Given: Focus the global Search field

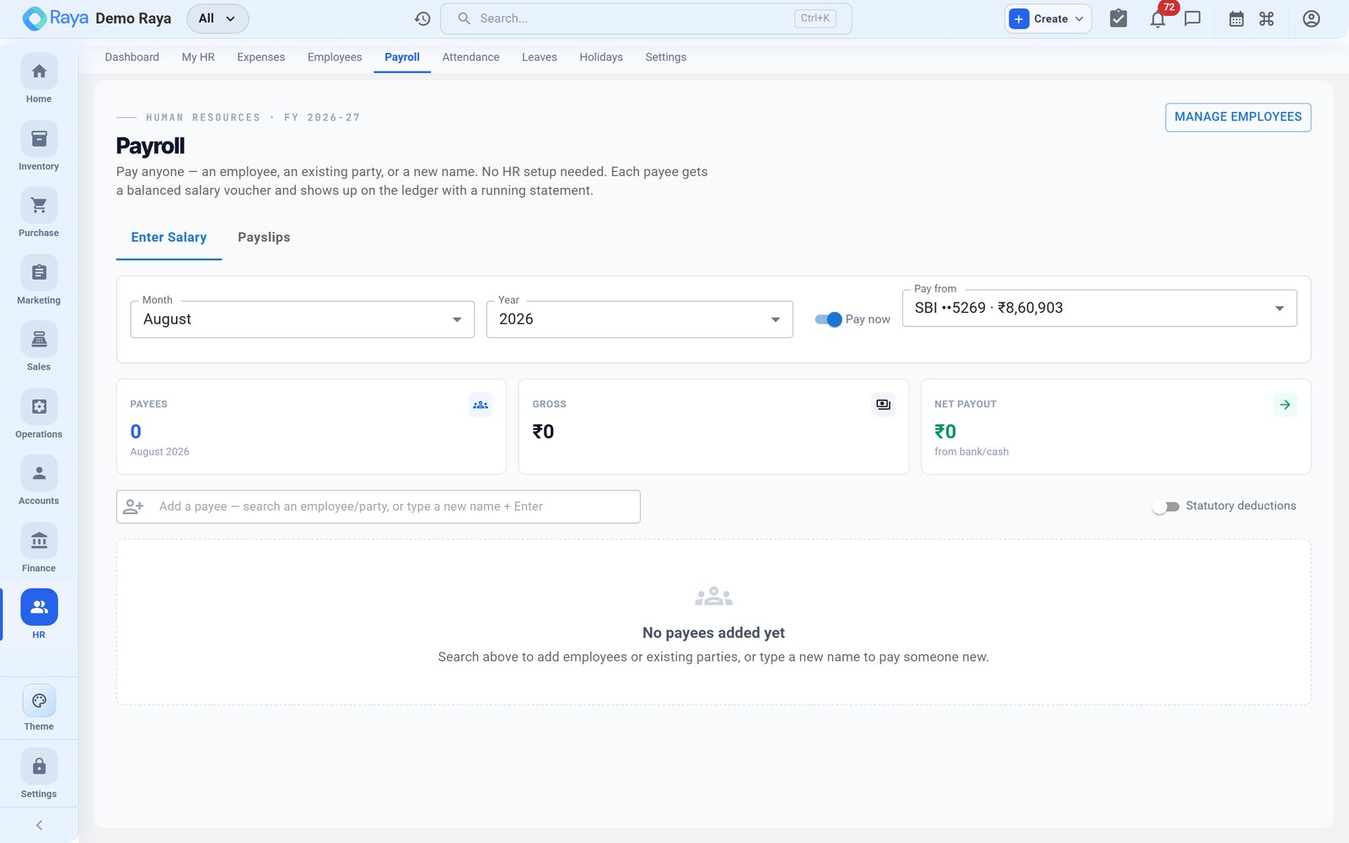Looking at the screenshot, I should click(646, 19).
